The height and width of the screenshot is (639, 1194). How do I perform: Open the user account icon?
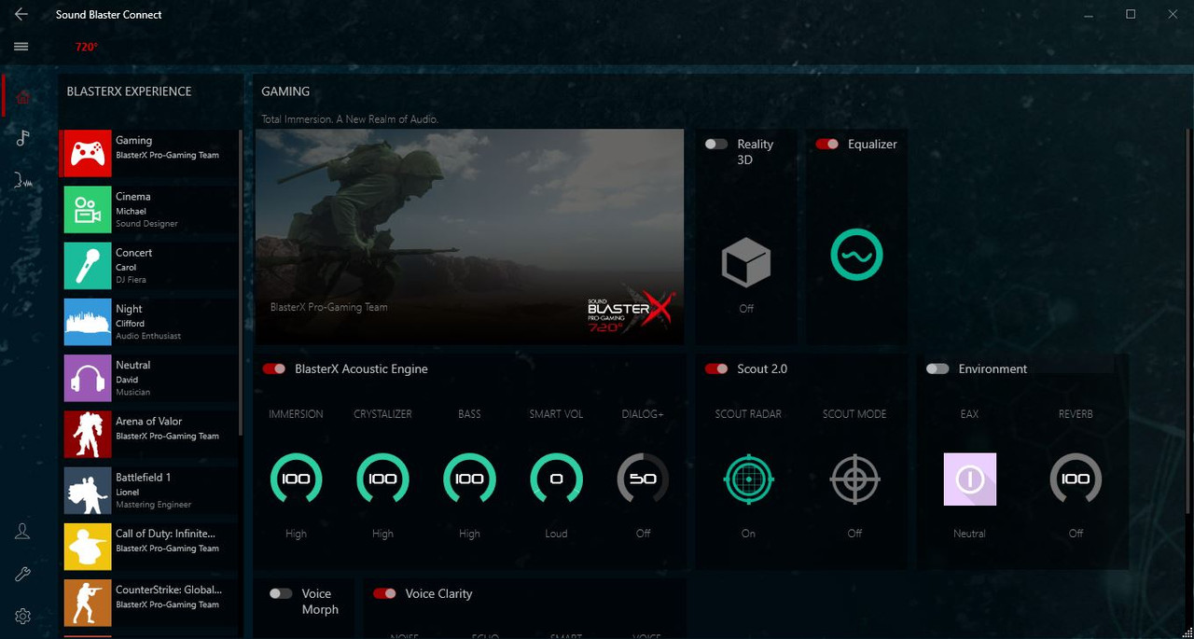coord(23,531)
